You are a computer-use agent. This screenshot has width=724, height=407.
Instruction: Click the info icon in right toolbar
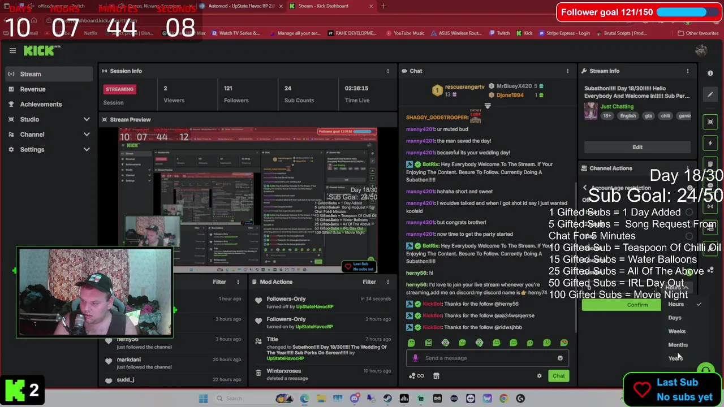pos(710,73)
